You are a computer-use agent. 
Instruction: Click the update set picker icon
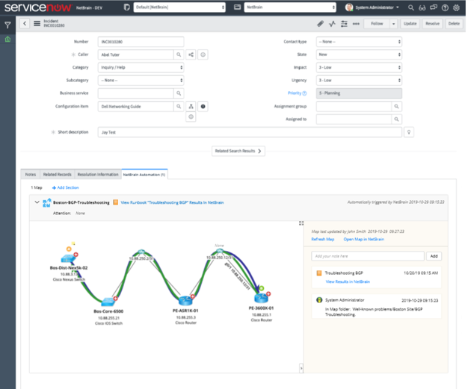pos(126,7)
